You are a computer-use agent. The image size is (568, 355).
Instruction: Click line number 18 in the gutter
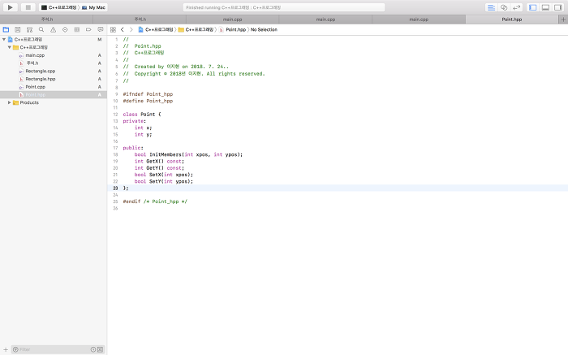[x=115, y=154]
